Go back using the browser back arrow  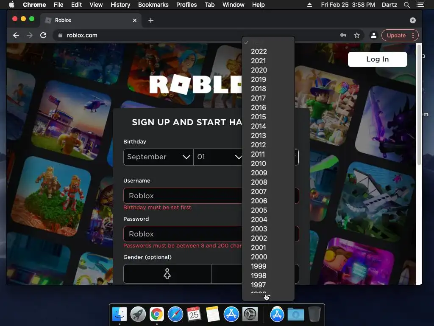(16, 35)
